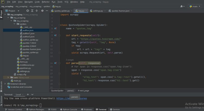This screenshot has height=111, width=204.
Task: Click the locate file target icon
Action: 28,11
